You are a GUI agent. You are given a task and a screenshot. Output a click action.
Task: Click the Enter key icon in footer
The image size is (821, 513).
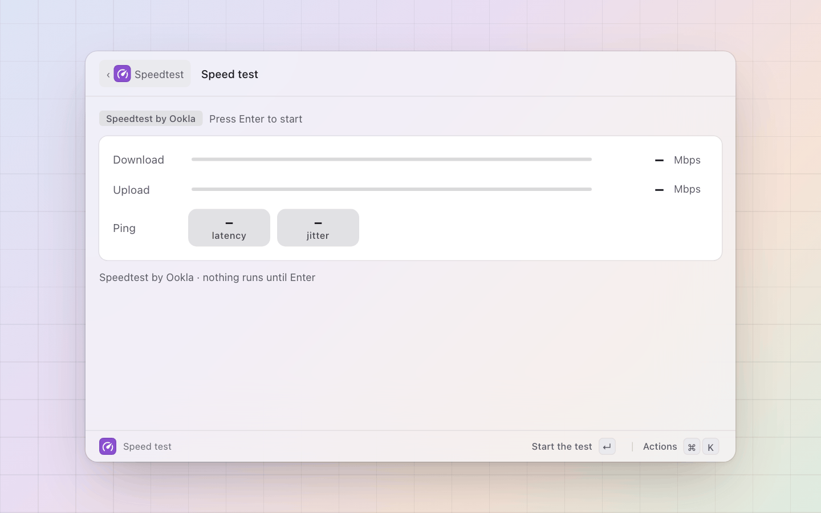(x=607, y=447)
